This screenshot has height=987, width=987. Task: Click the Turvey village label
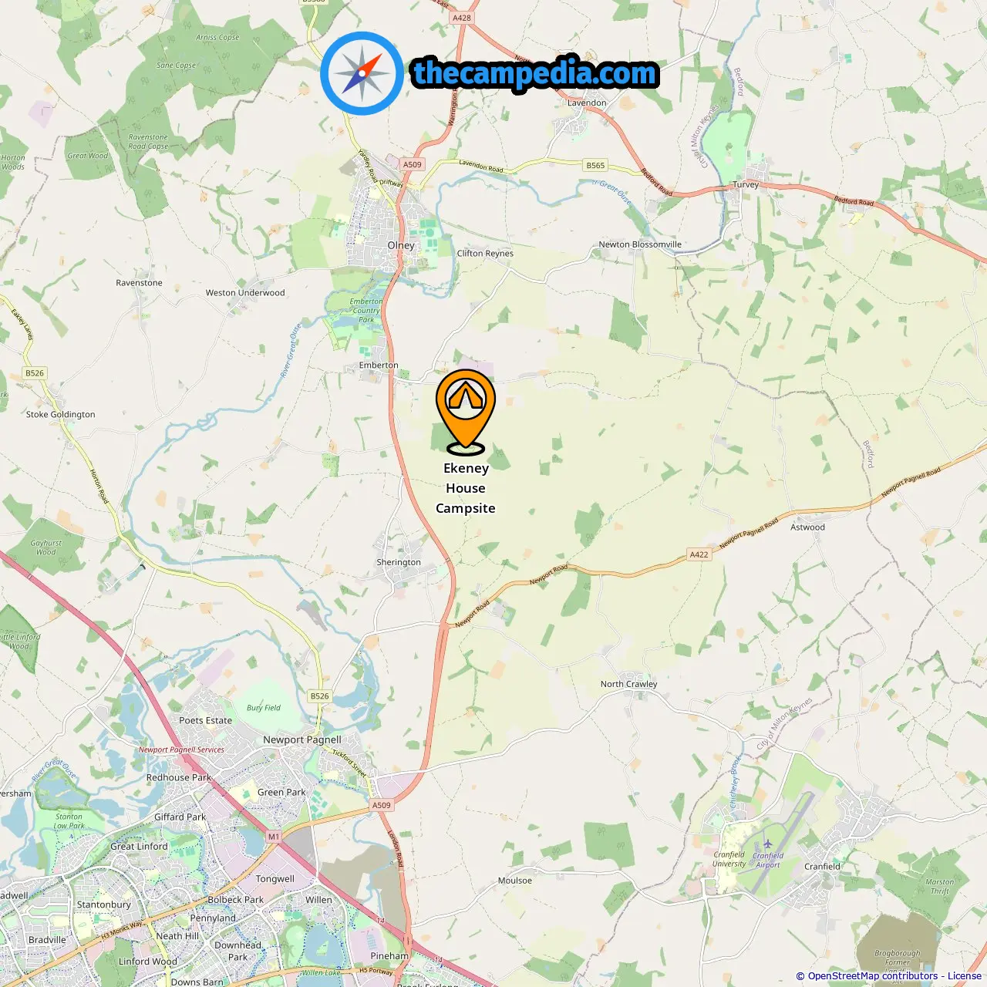click(x=746, y=184)
